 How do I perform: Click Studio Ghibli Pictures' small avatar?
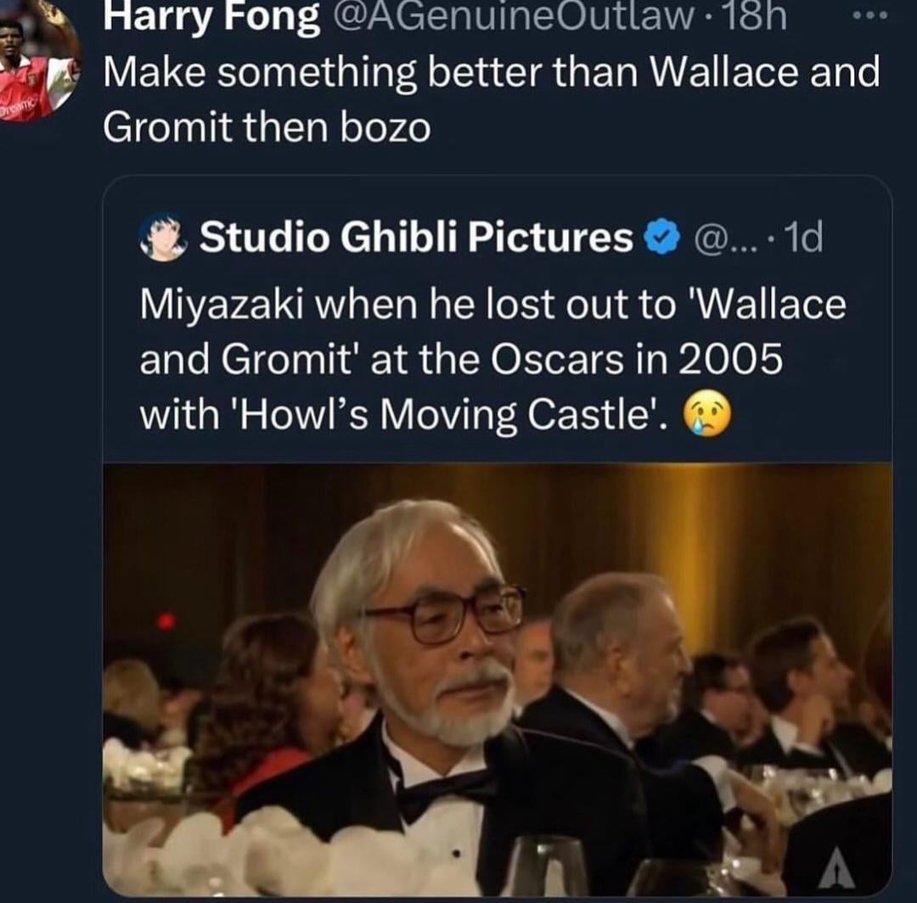click(x=161, y=237)
